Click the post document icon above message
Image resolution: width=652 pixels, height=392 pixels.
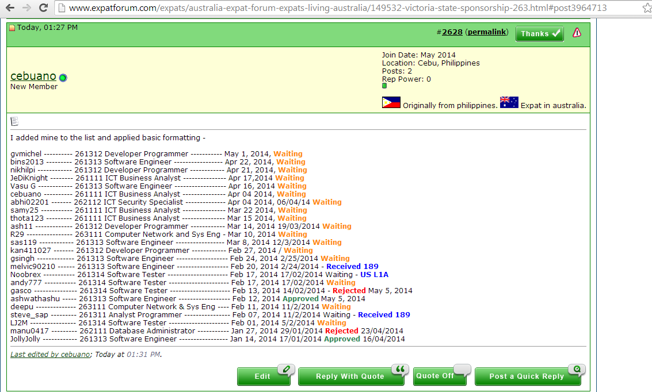pyautogui.click(x=14, y=121)
